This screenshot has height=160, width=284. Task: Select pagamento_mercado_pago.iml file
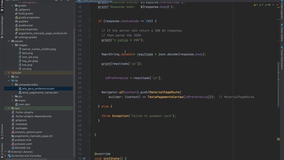[x=34, y=136]
